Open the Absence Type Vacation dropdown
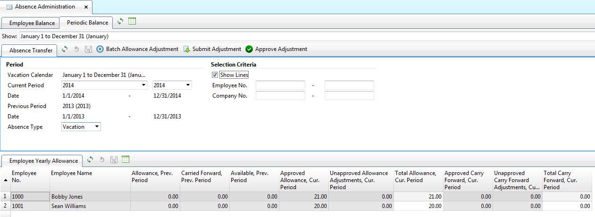The height and width of the screenshot is (217, 595). click(x=96, y=127)
